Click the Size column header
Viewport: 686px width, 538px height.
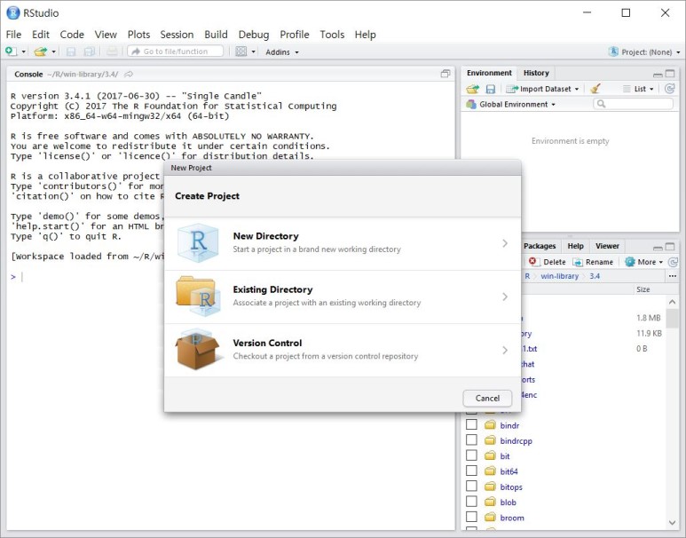(x=643, y=289)
